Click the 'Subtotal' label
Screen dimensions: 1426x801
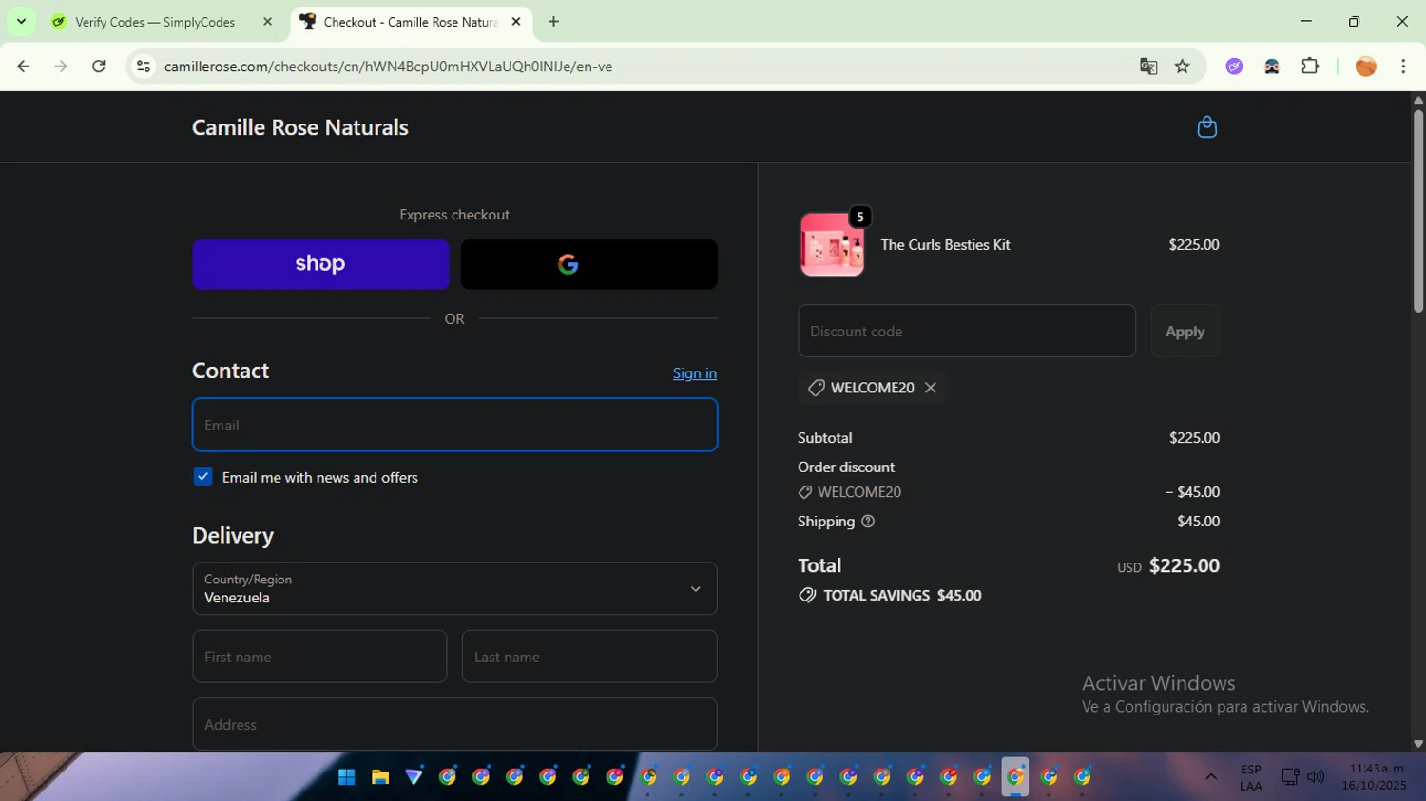click(825, 438)
